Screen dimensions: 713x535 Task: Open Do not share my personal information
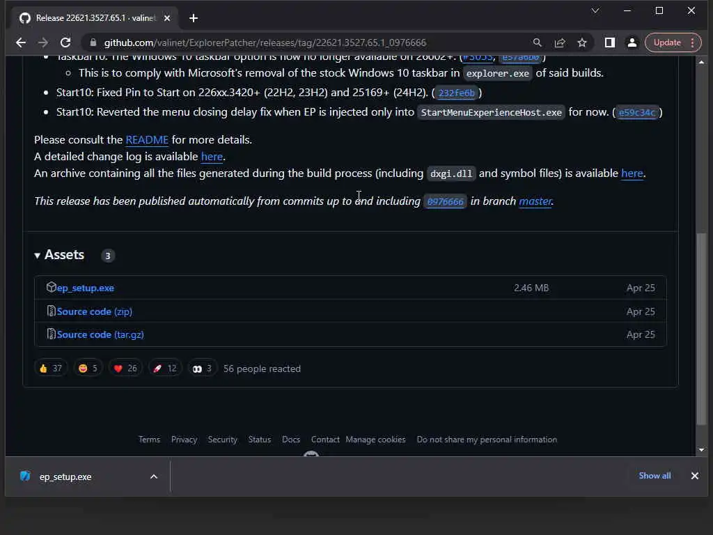tap(487, 440)
